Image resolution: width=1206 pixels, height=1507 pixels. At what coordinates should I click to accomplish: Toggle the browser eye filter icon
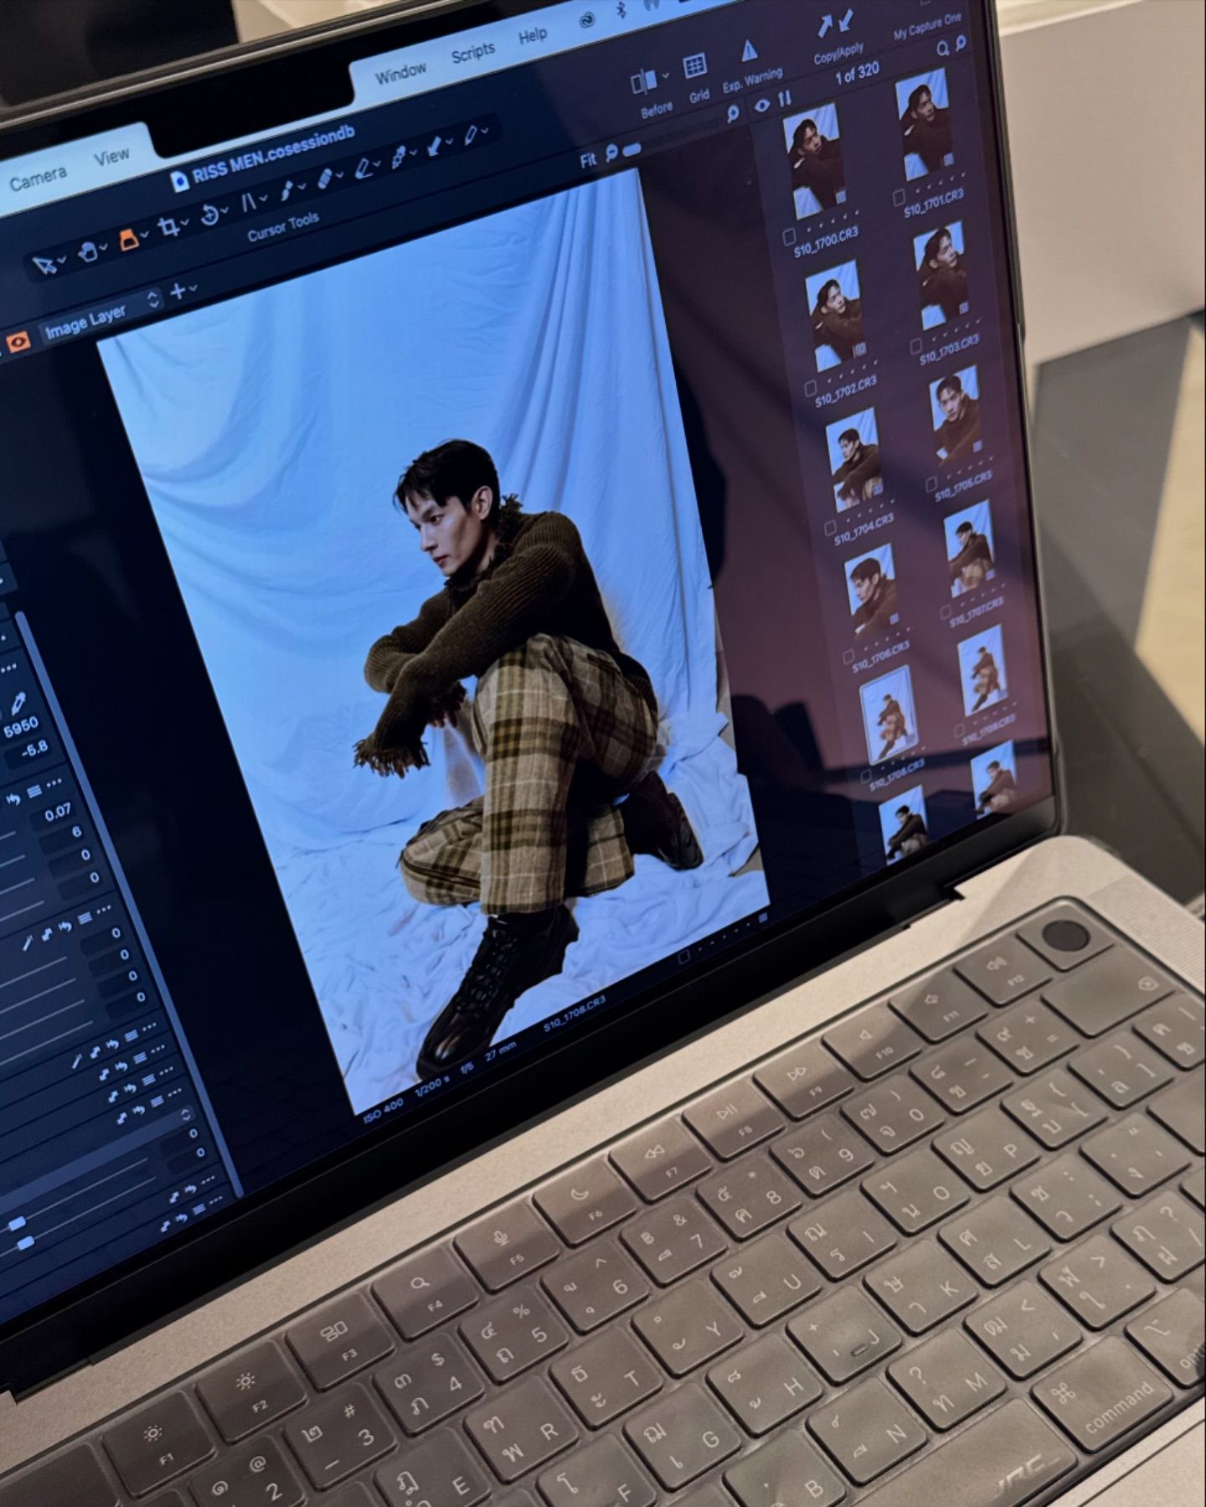pyautogui.click(x=761, y=106)
